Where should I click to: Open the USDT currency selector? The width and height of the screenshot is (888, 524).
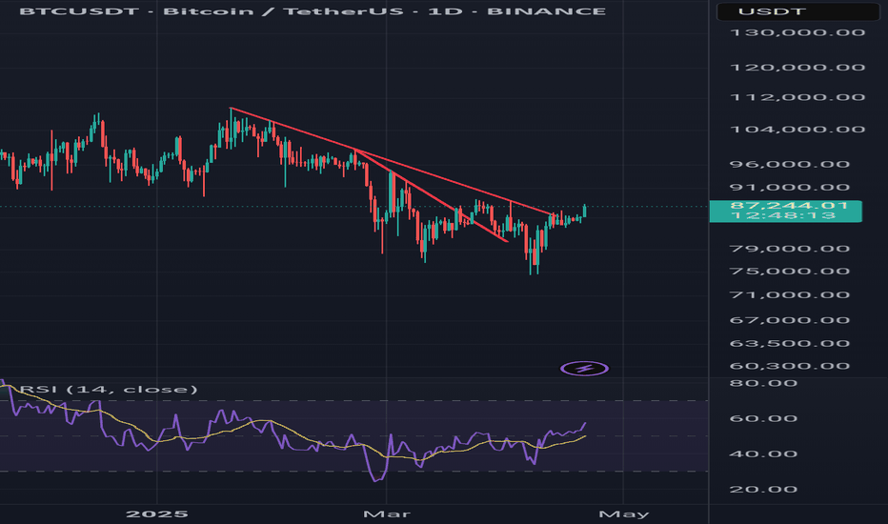click(797, 11)
